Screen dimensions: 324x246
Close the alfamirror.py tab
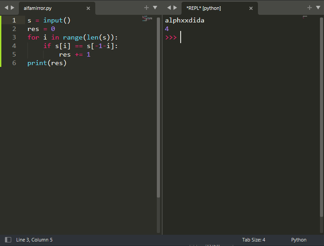[88, 8]
